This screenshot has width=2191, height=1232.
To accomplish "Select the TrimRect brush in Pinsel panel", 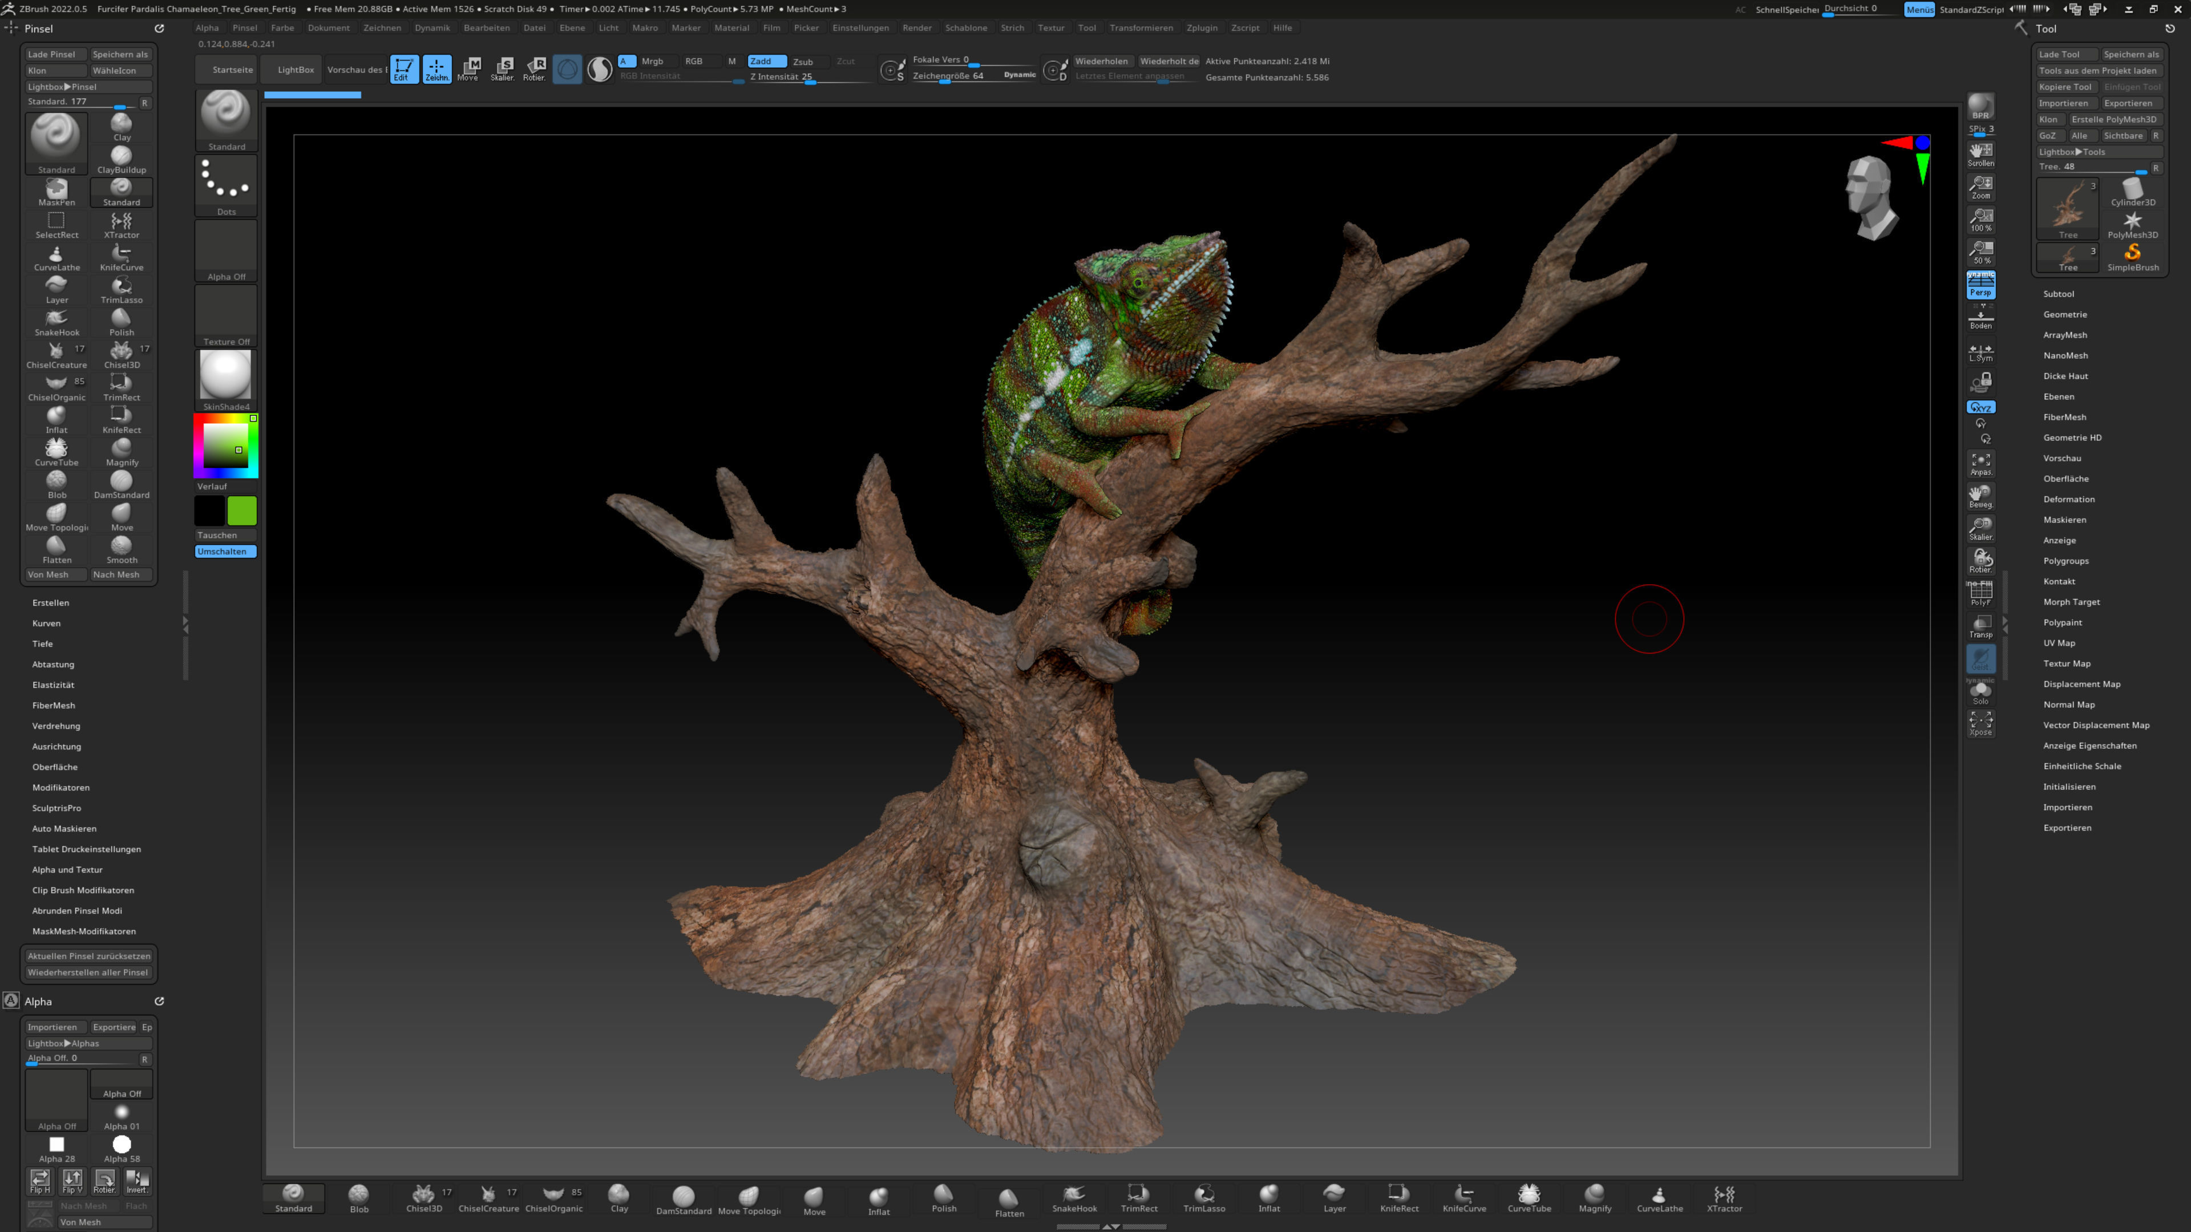I will pyautogui.click(x=122, y=388).
